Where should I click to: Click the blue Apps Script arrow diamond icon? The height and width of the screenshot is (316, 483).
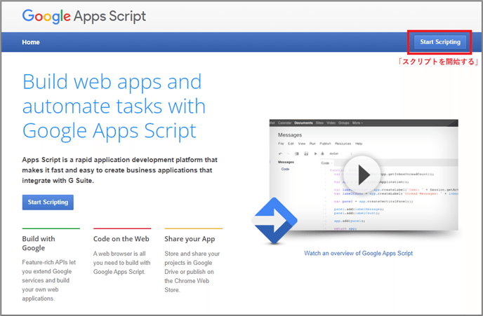pos(274,221)
